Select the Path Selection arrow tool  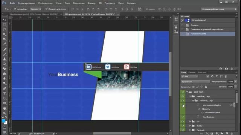coord(5,98)
